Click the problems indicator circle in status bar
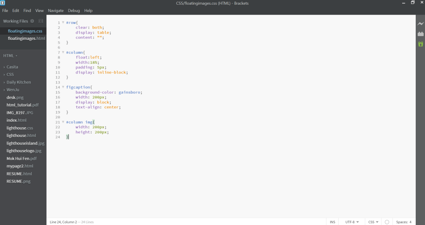The height and width of the screenshot is (225, 425). pyautogui.click(x=387, y=222)
